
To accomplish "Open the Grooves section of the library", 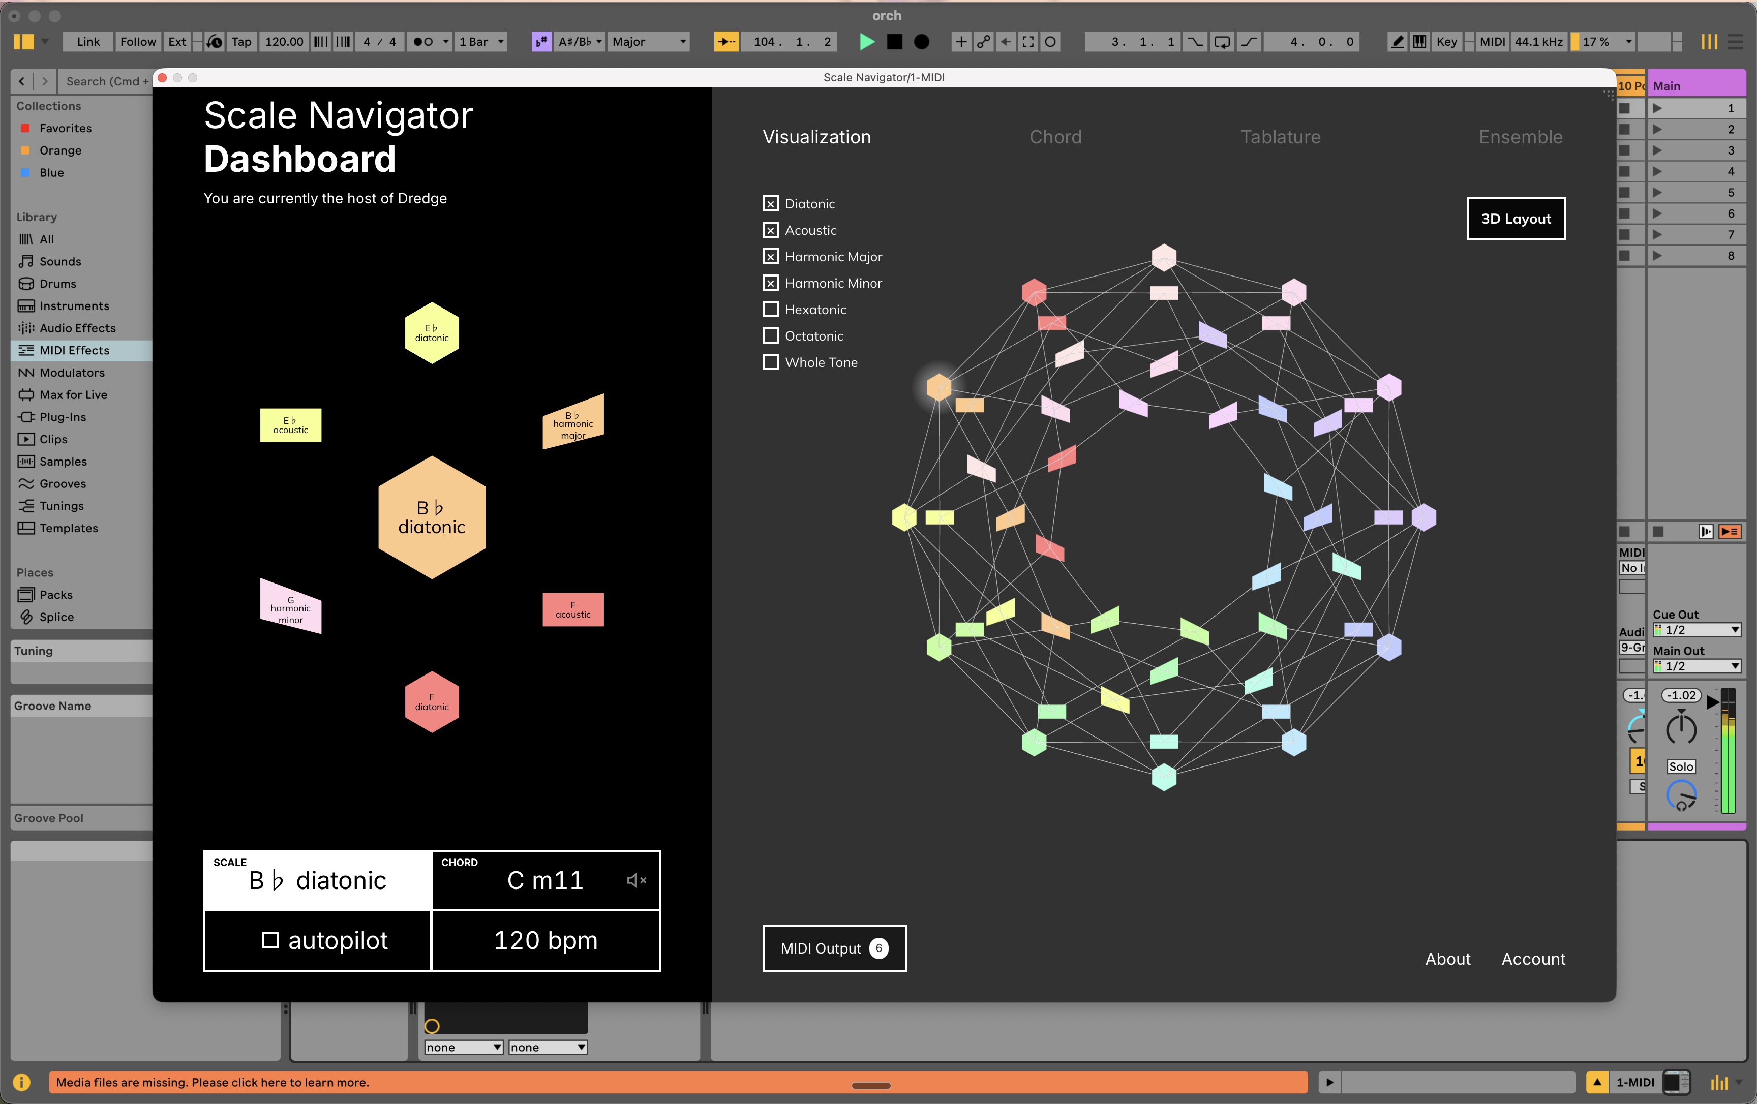I will (x=62, y=483).
